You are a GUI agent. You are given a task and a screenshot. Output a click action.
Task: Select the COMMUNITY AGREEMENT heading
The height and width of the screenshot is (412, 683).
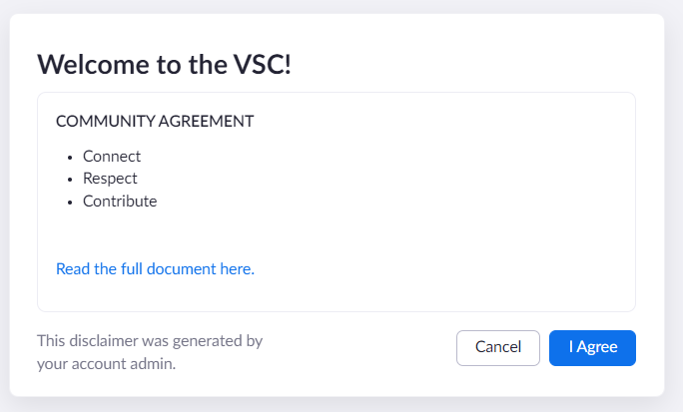point(155,122)
